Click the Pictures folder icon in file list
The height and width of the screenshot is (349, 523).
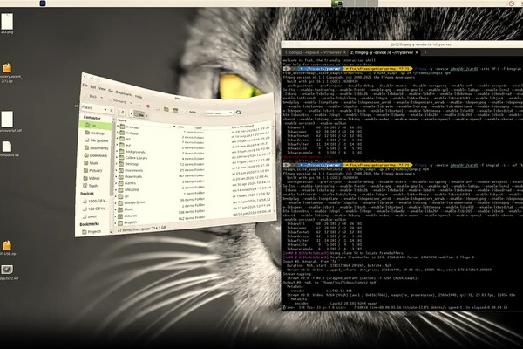coord(121,216)
